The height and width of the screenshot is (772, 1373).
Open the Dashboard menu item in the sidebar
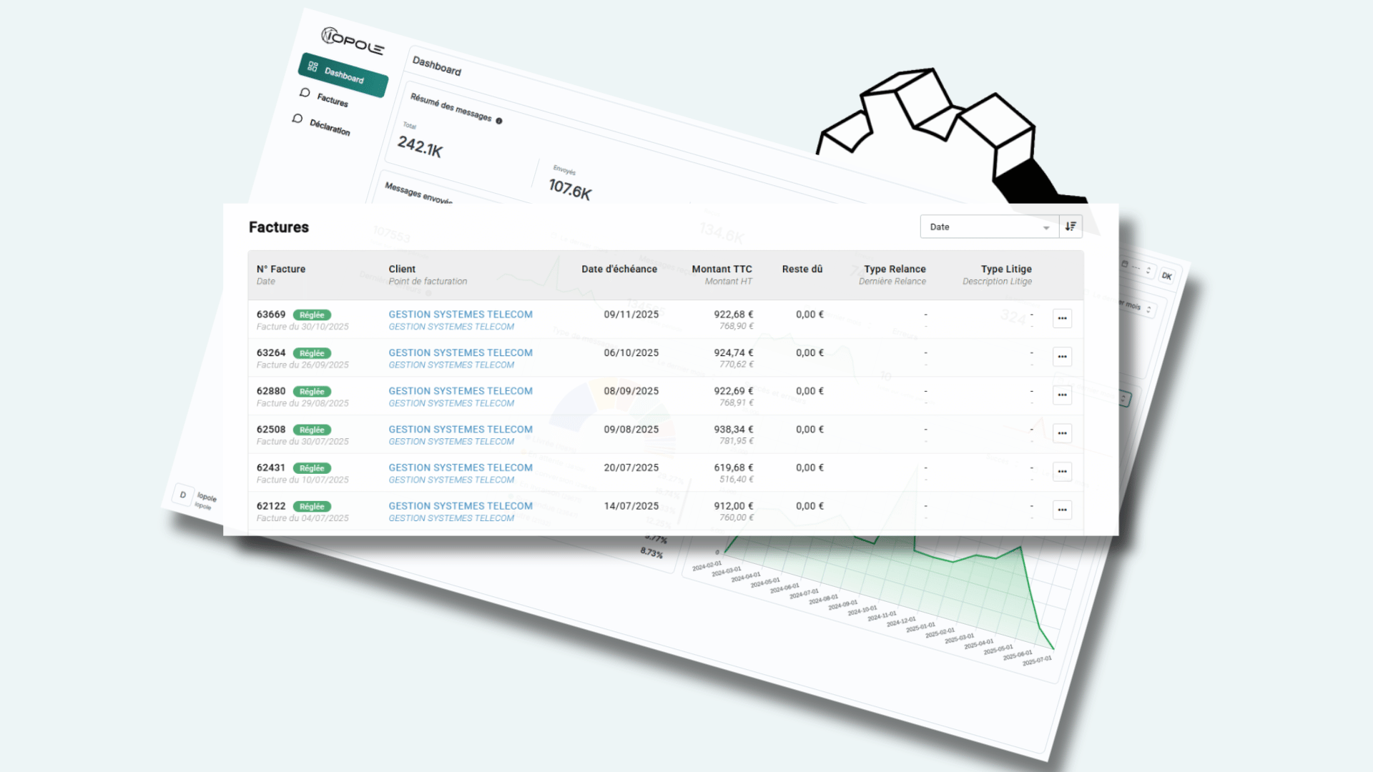point(343,74)
